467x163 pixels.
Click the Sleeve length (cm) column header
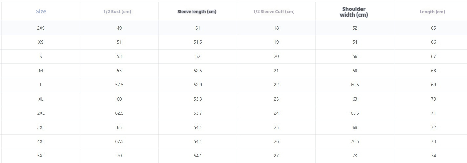[197, 12]
